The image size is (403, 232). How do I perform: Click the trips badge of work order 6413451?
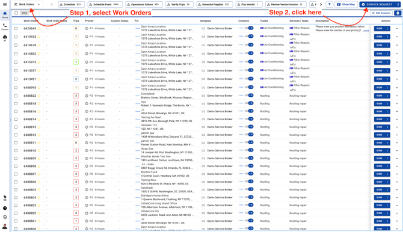[x=76, y=79]
